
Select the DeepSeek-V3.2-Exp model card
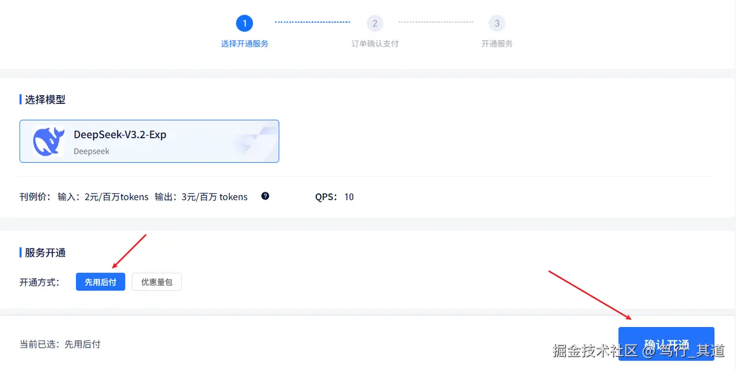149,141
